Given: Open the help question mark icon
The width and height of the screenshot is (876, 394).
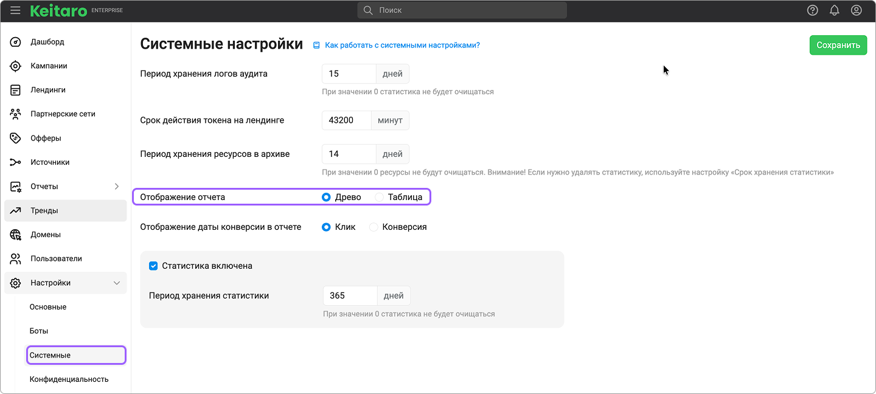Looking at the screenshot, I should pyautogui.click(x=812, y=10).
